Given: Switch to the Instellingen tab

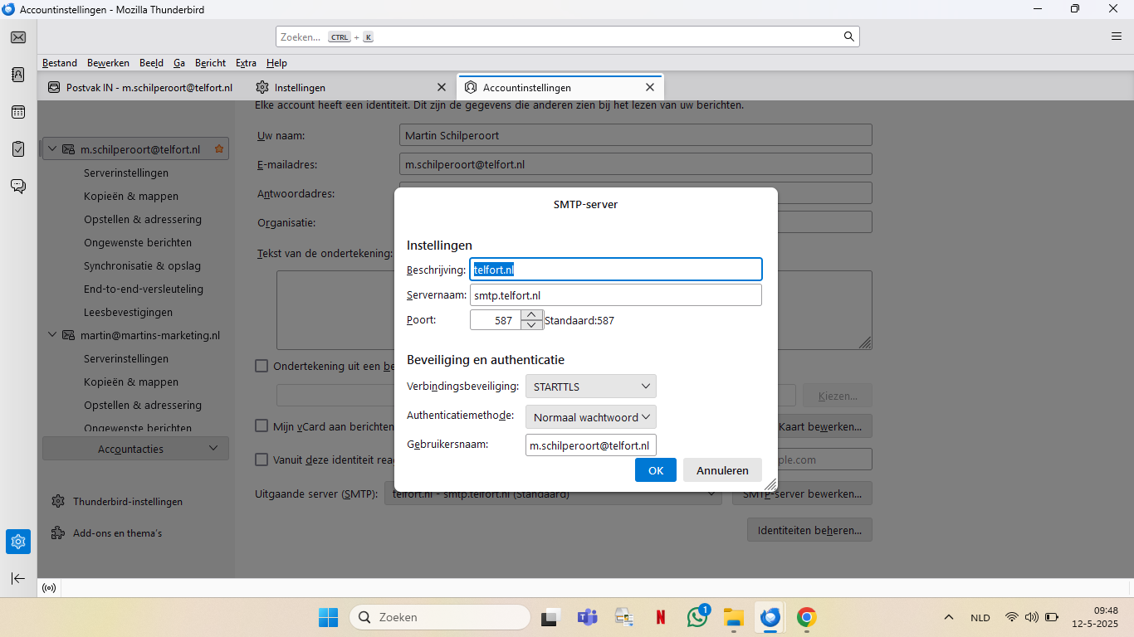Looking at the screenshot, I should point(350,87).
